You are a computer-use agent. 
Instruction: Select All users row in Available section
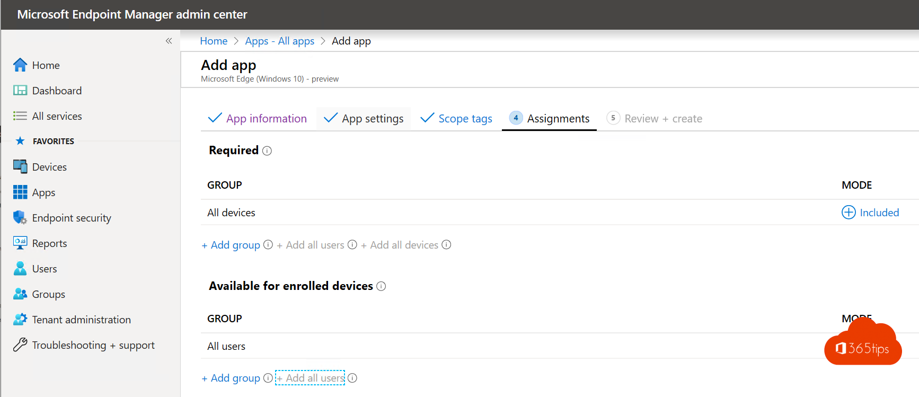point(560,346)
